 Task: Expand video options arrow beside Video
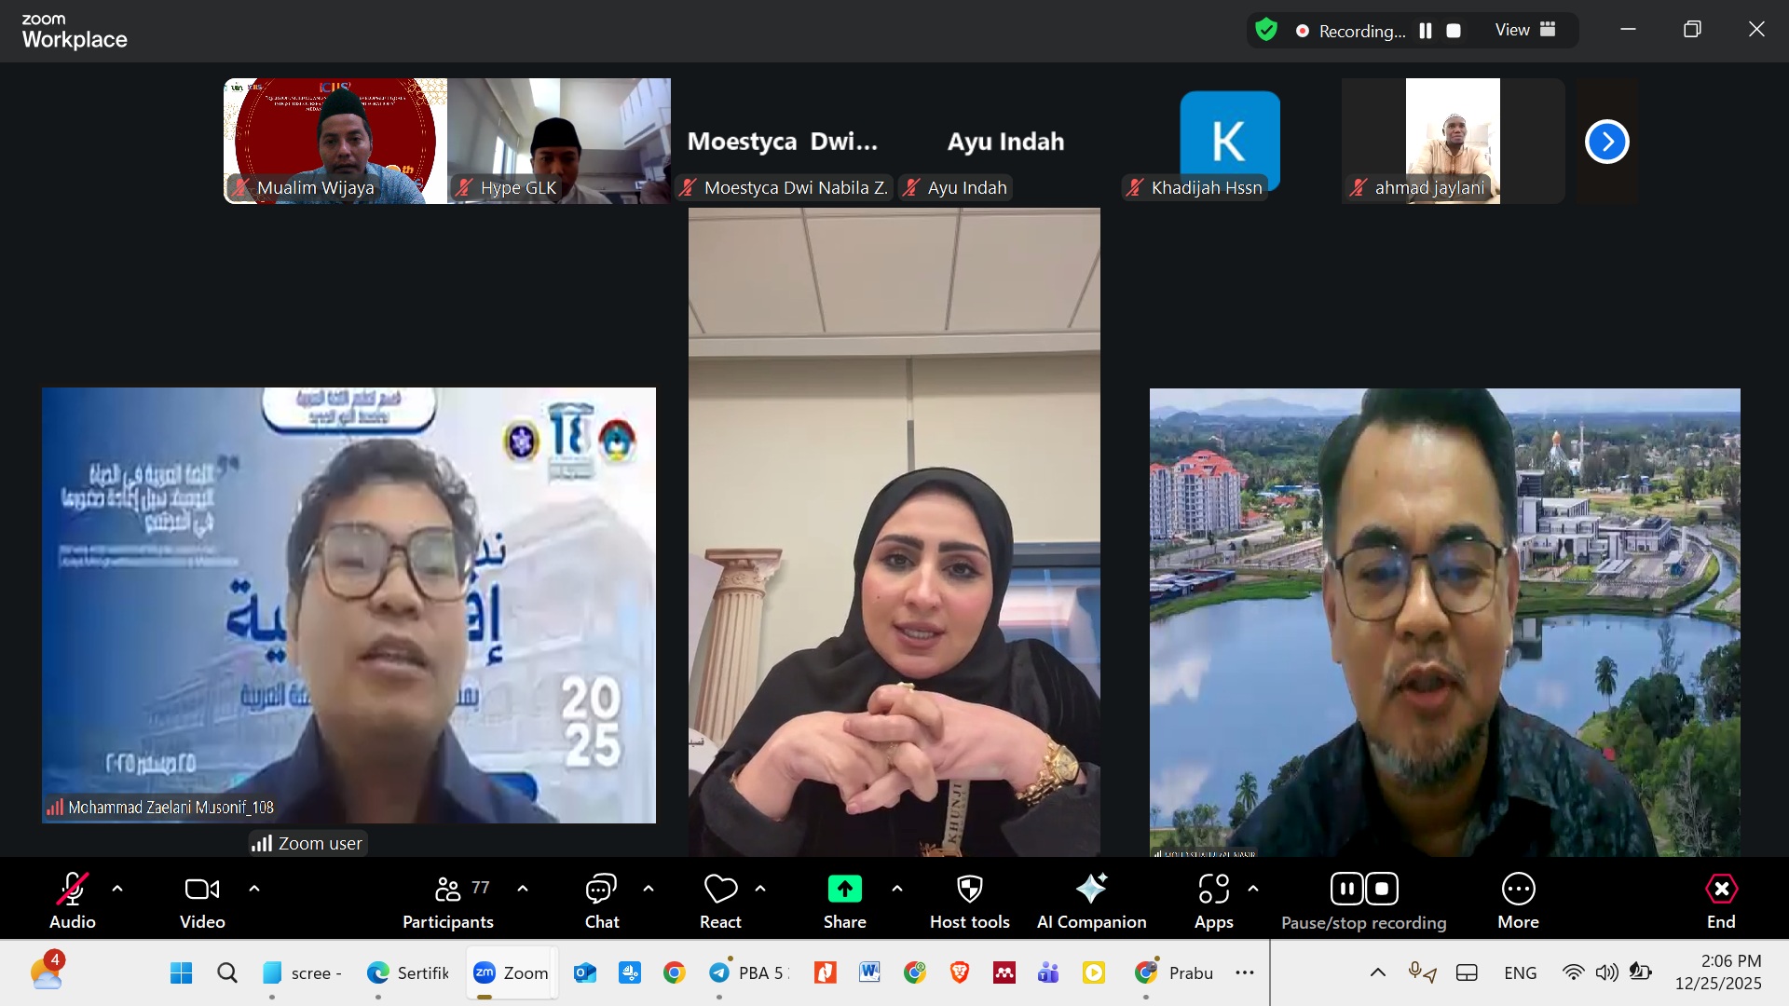click(254, 889)
